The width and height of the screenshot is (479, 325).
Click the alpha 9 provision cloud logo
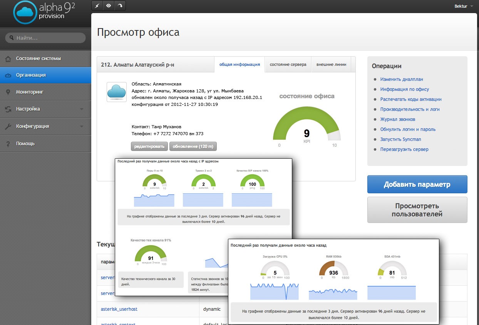(25, 13)
